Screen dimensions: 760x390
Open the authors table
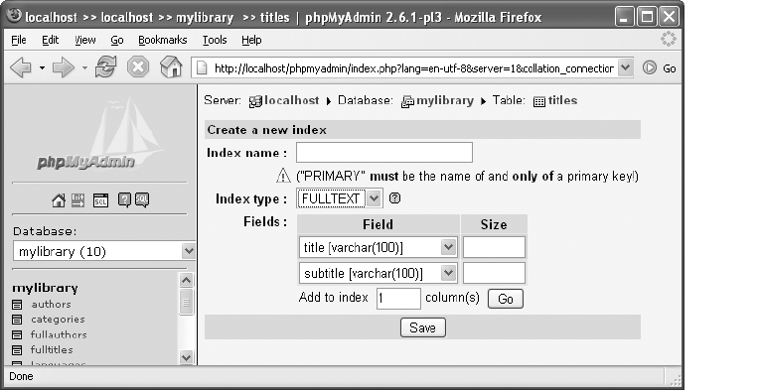tap(51, 305)
